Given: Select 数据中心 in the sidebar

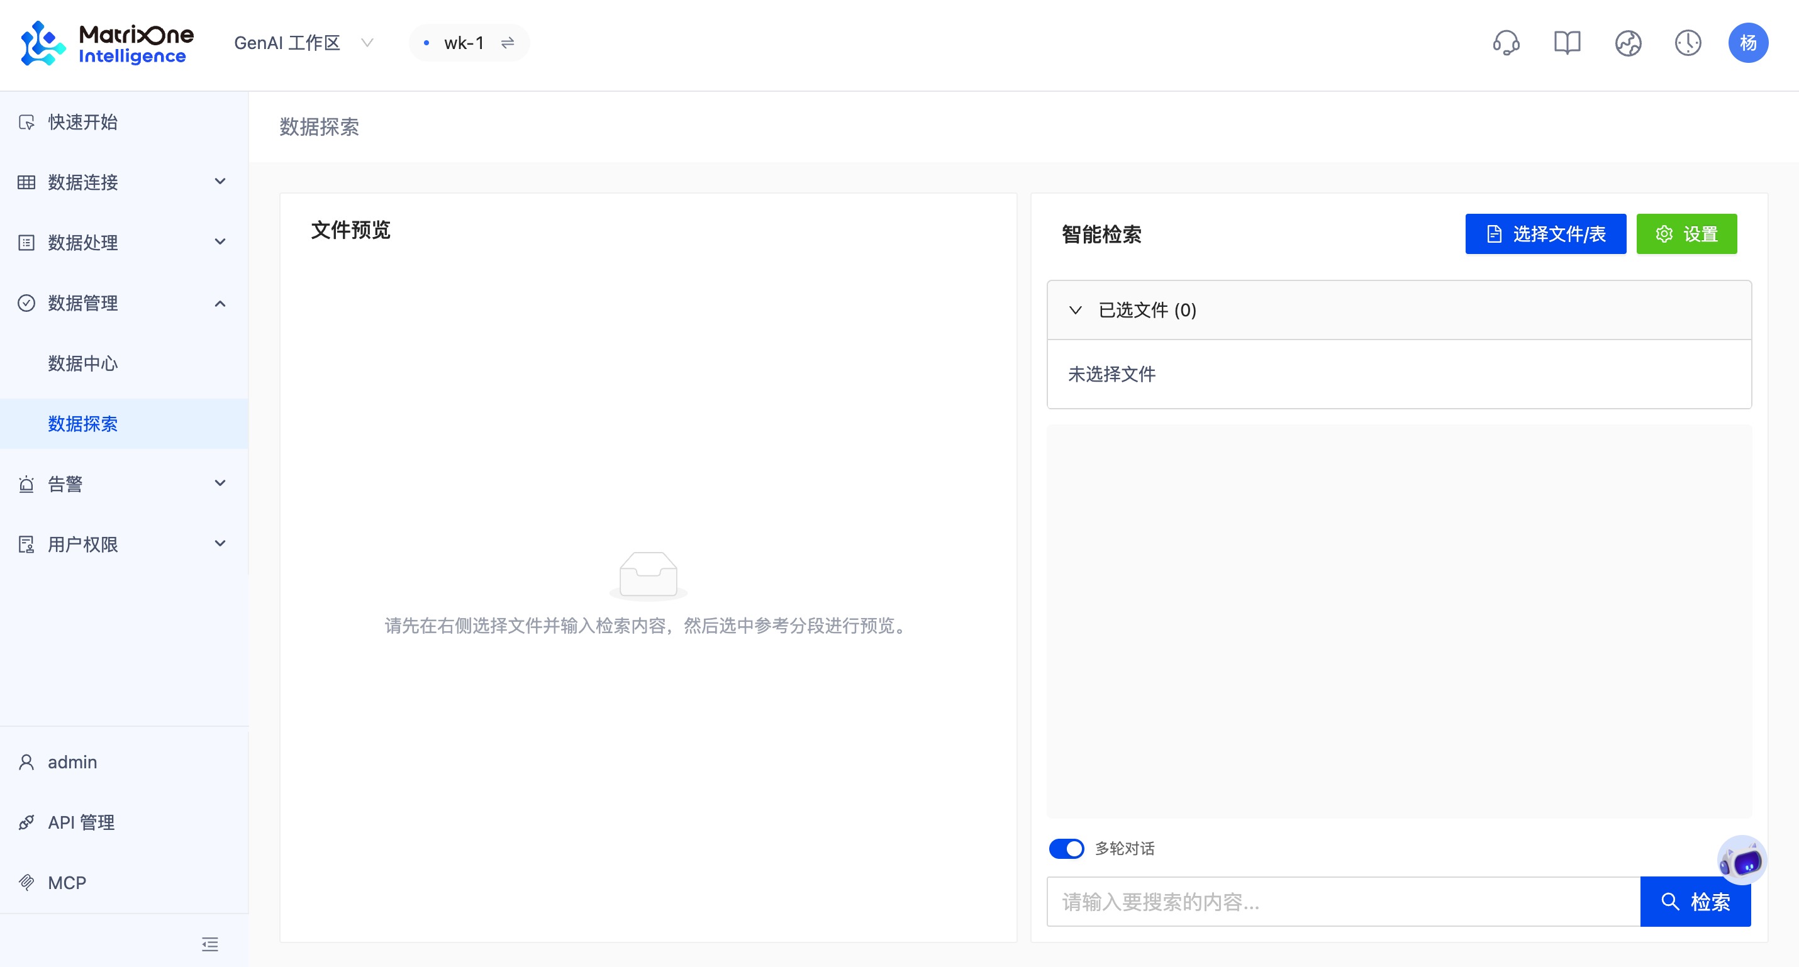Looking at the screenshot, I should click(82, 363).
